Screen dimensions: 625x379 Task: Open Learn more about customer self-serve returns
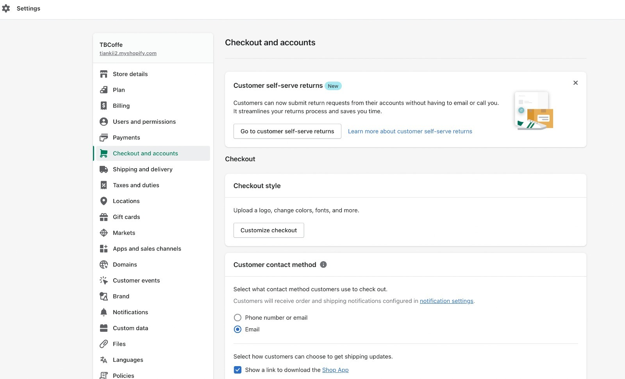410,131
